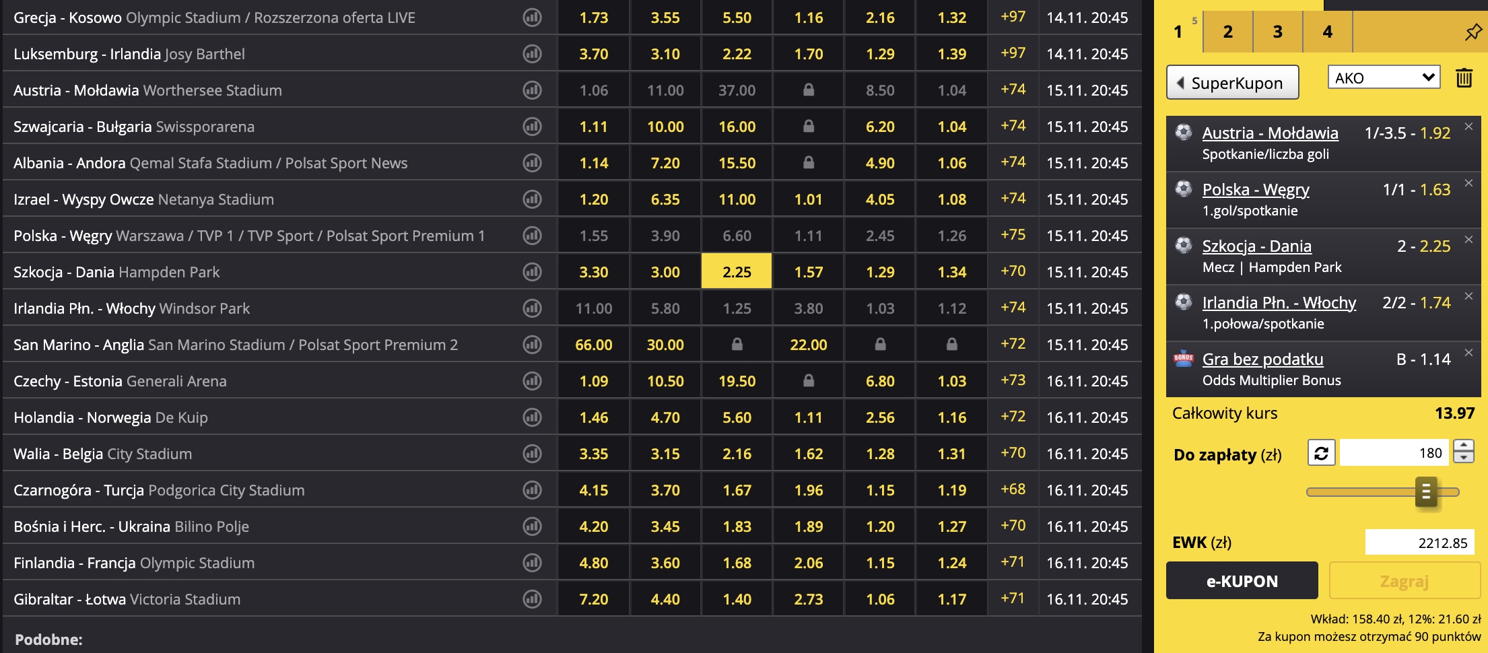Switch to coupon tab 4

tap(1327, 32)
